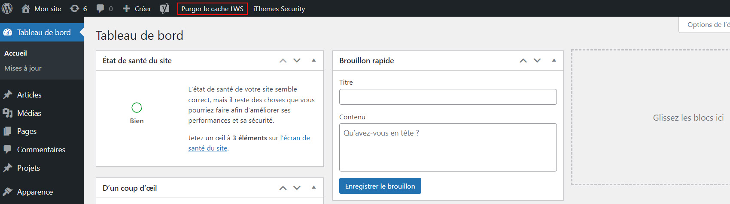Follow the écran de santé du site link
Image resolution: width=730 pixels, height=204 pixels.
click(295, 138)
